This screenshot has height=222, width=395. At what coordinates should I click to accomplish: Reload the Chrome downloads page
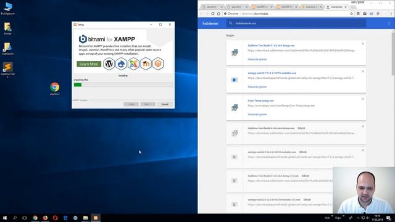tap(213, 14)
